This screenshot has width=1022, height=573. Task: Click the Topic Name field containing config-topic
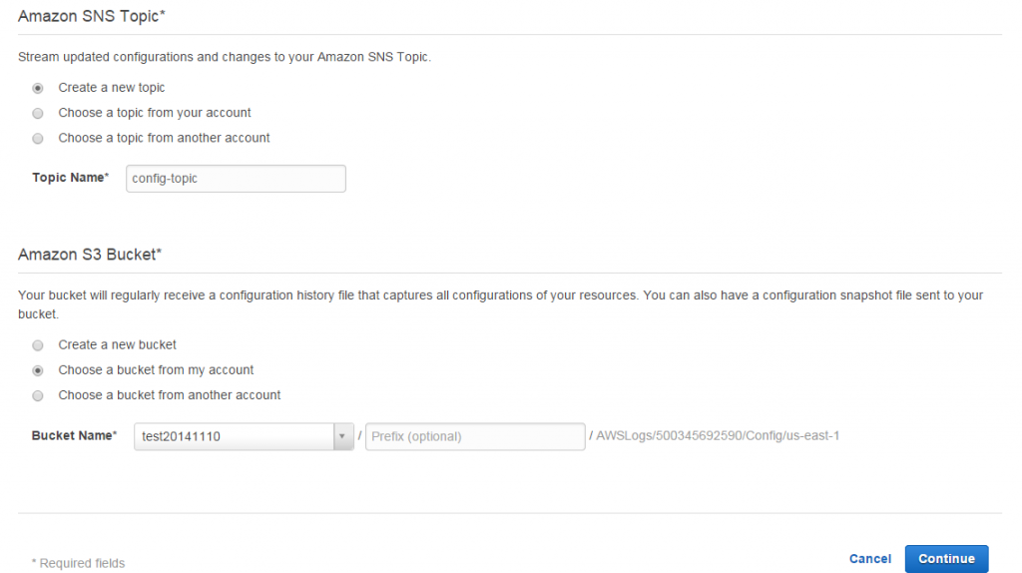tap(236, 179)
